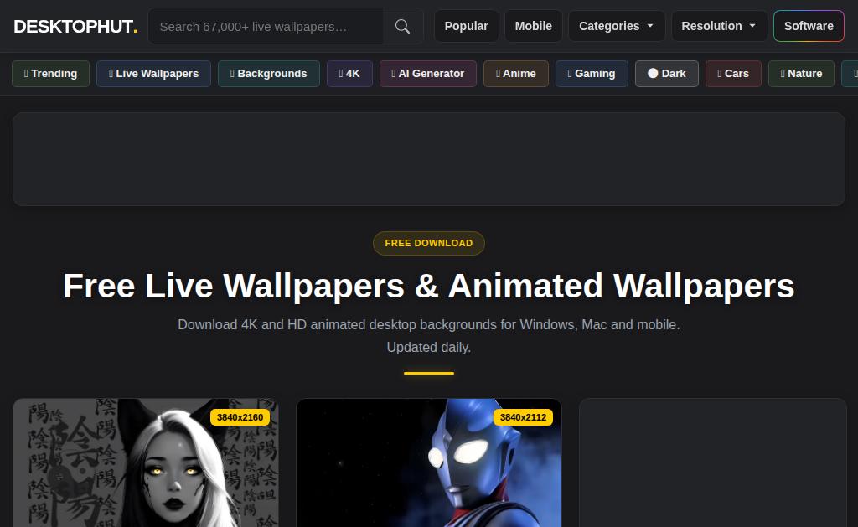Screen dimensions: 858x527
Task: Open the Cars tag chip
Action: [x=733, y=74]
